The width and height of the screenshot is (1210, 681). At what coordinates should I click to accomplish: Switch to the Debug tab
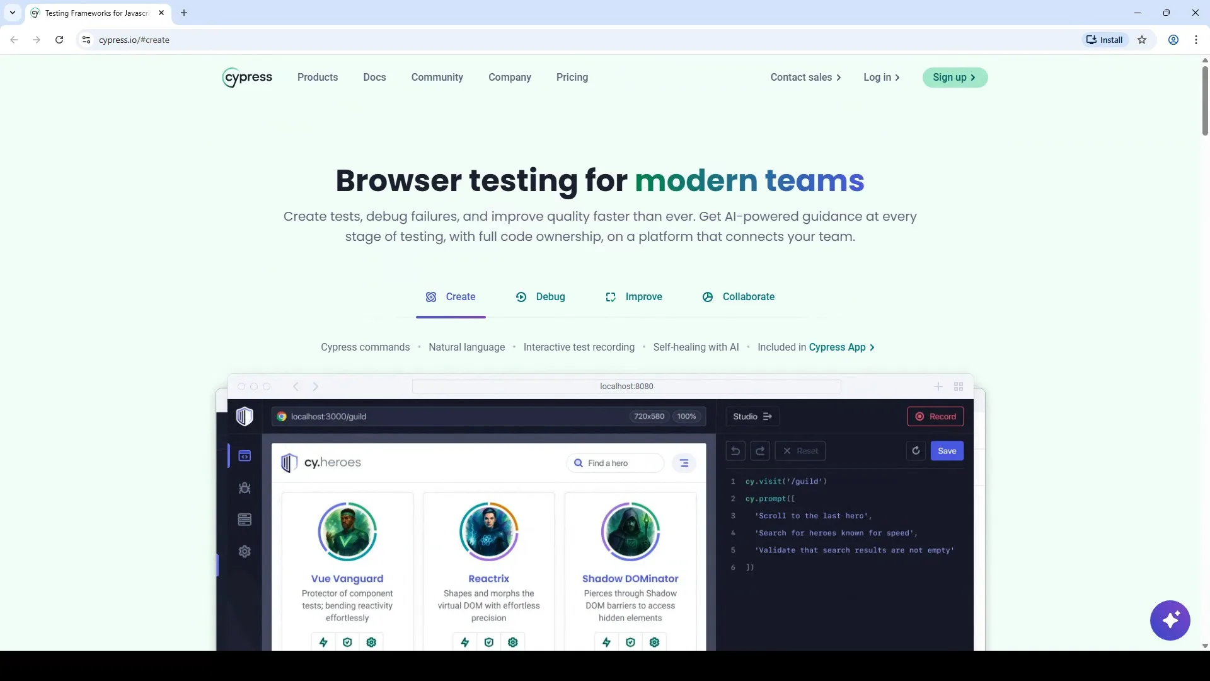(x=541, y=296)
